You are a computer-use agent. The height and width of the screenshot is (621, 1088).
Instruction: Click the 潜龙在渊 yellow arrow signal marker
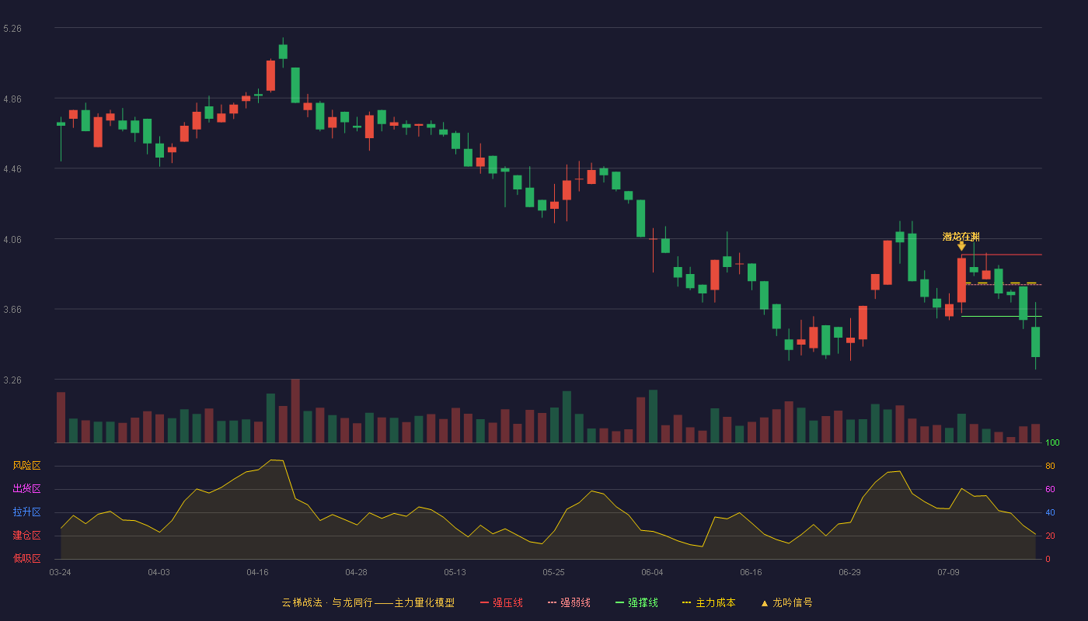click(x=961, y=246)
